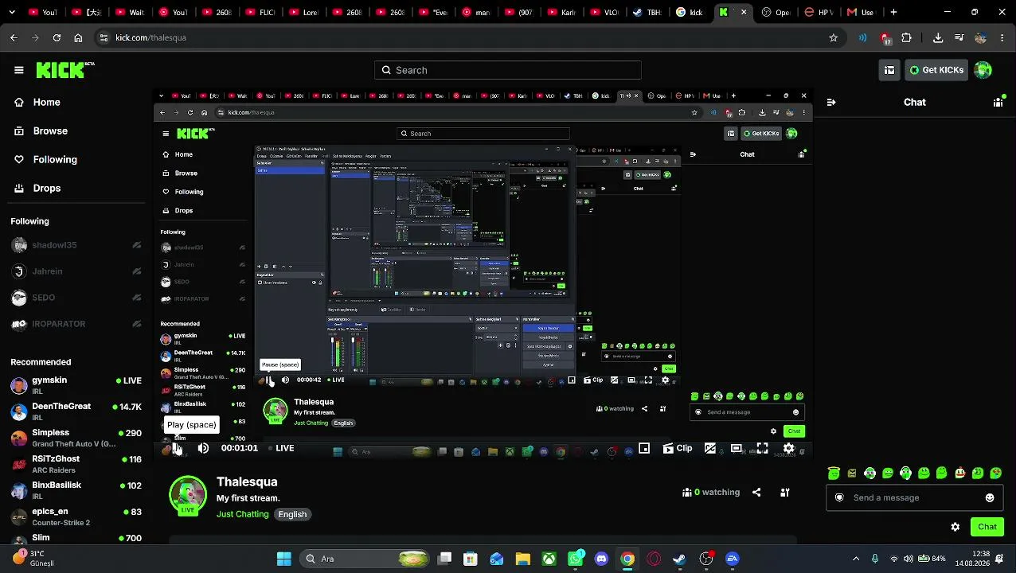Click the Send a message input

pos(916,497)
